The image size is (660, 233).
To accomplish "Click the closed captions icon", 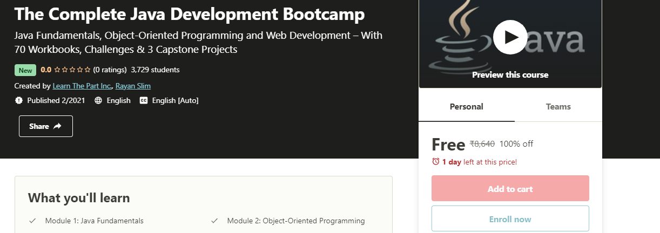I will (x=144, y=100).
